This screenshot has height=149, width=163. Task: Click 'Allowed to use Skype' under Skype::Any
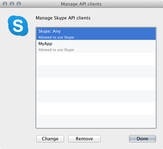(x=56, y=37)
